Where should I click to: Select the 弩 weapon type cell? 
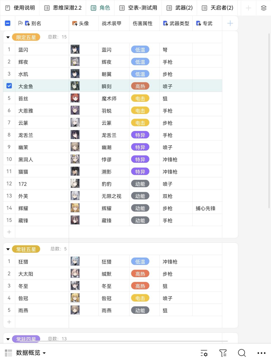coord(176,49)
